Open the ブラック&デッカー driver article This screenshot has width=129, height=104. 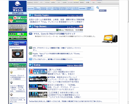pyautogui.click(x=53, y=59)
